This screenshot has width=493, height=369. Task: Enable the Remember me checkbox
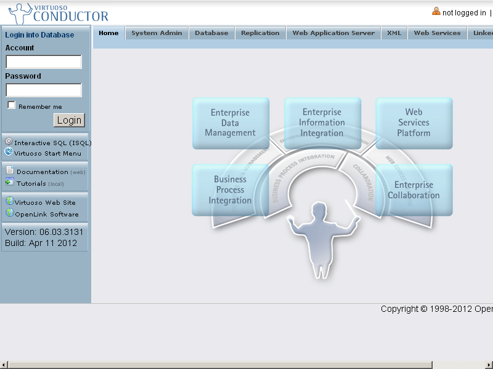tap(11, 106)
